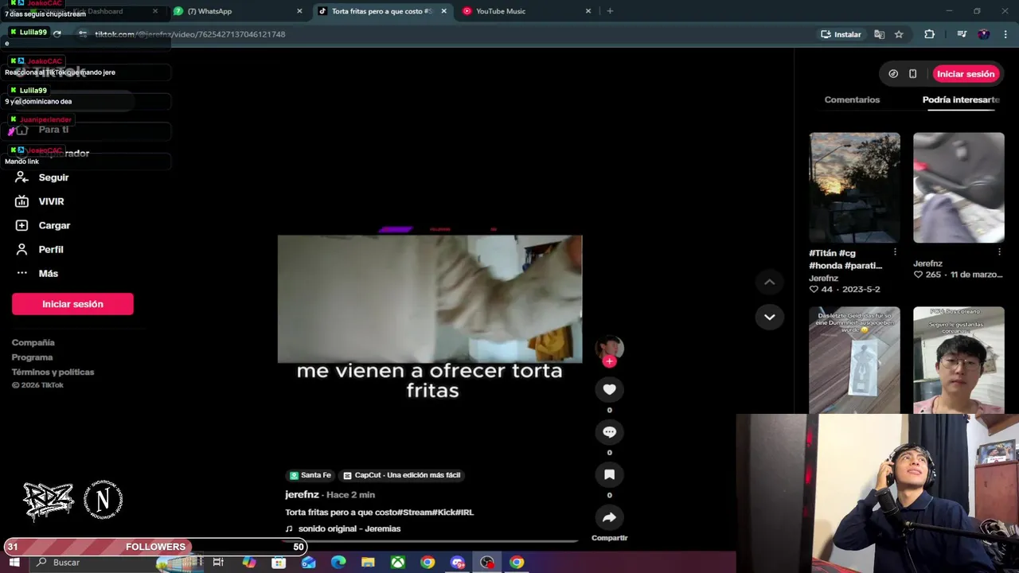1019x573 pixels.
Task: Open the Seguro te gustarías coreano thumbnail
Action: pyautogui.click(x=958, y=360)
